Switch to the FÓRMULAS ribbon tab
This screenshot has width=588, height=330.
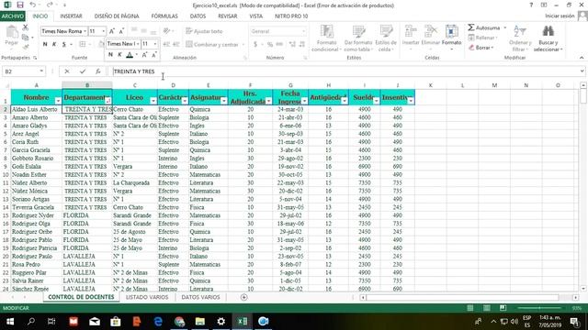tap(164, 16)
